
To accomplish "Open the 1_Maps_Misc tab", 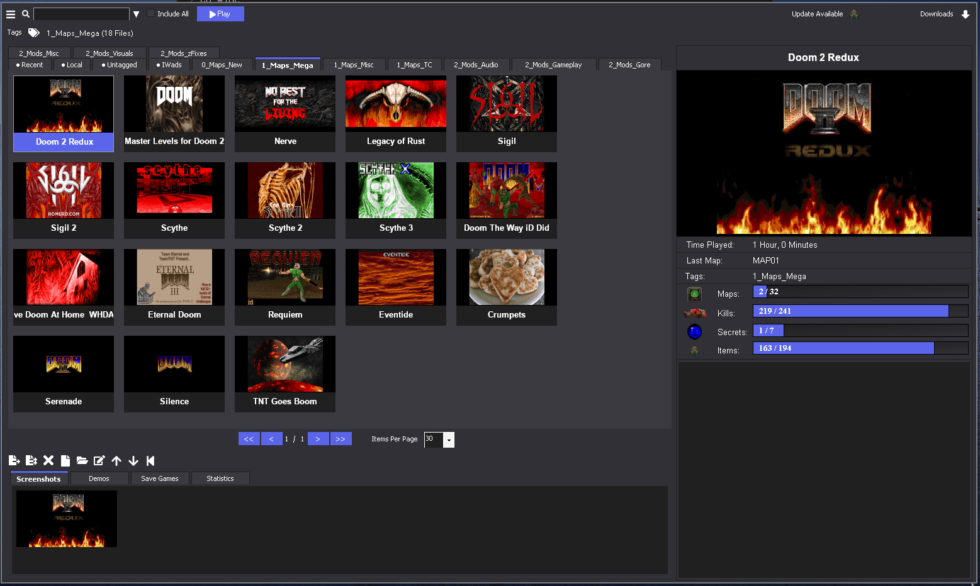I will [354, 65].
